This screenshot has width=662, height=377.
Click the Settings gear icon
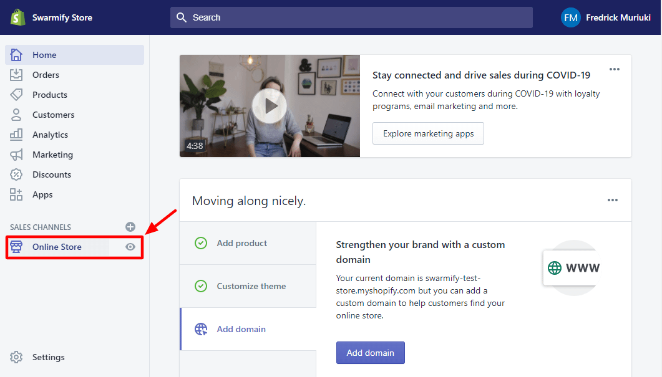(16, 357)
